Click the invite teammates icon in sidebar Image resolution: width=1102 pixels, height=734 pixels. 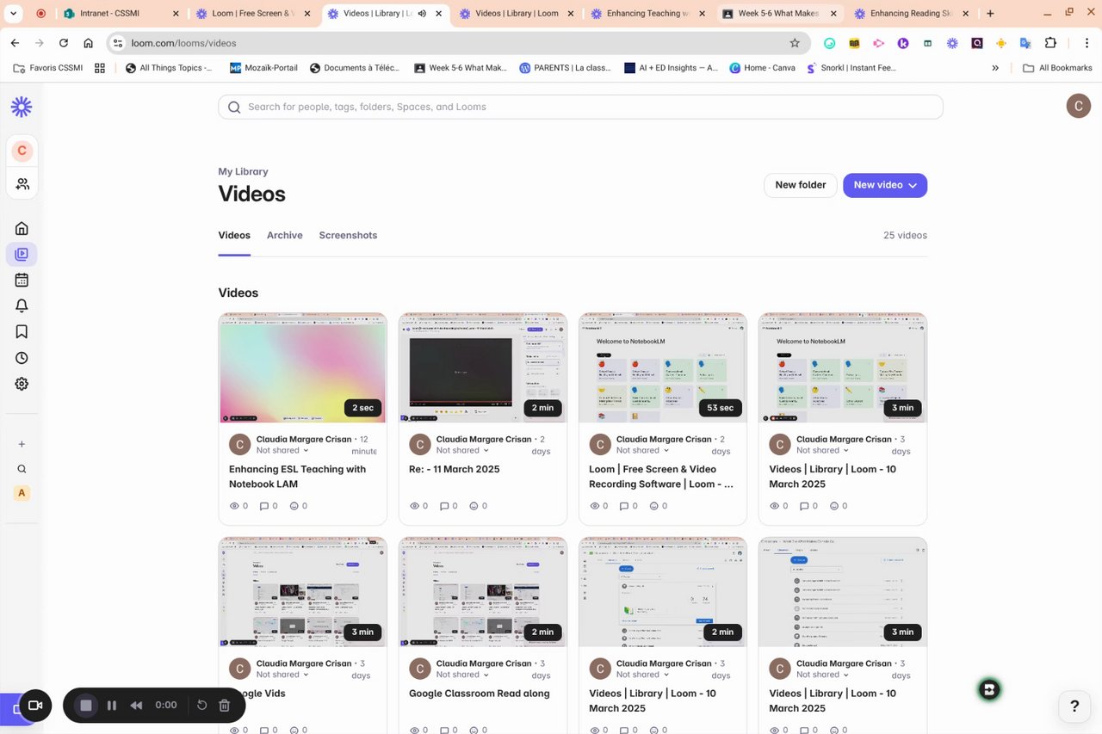click(22, 184)
